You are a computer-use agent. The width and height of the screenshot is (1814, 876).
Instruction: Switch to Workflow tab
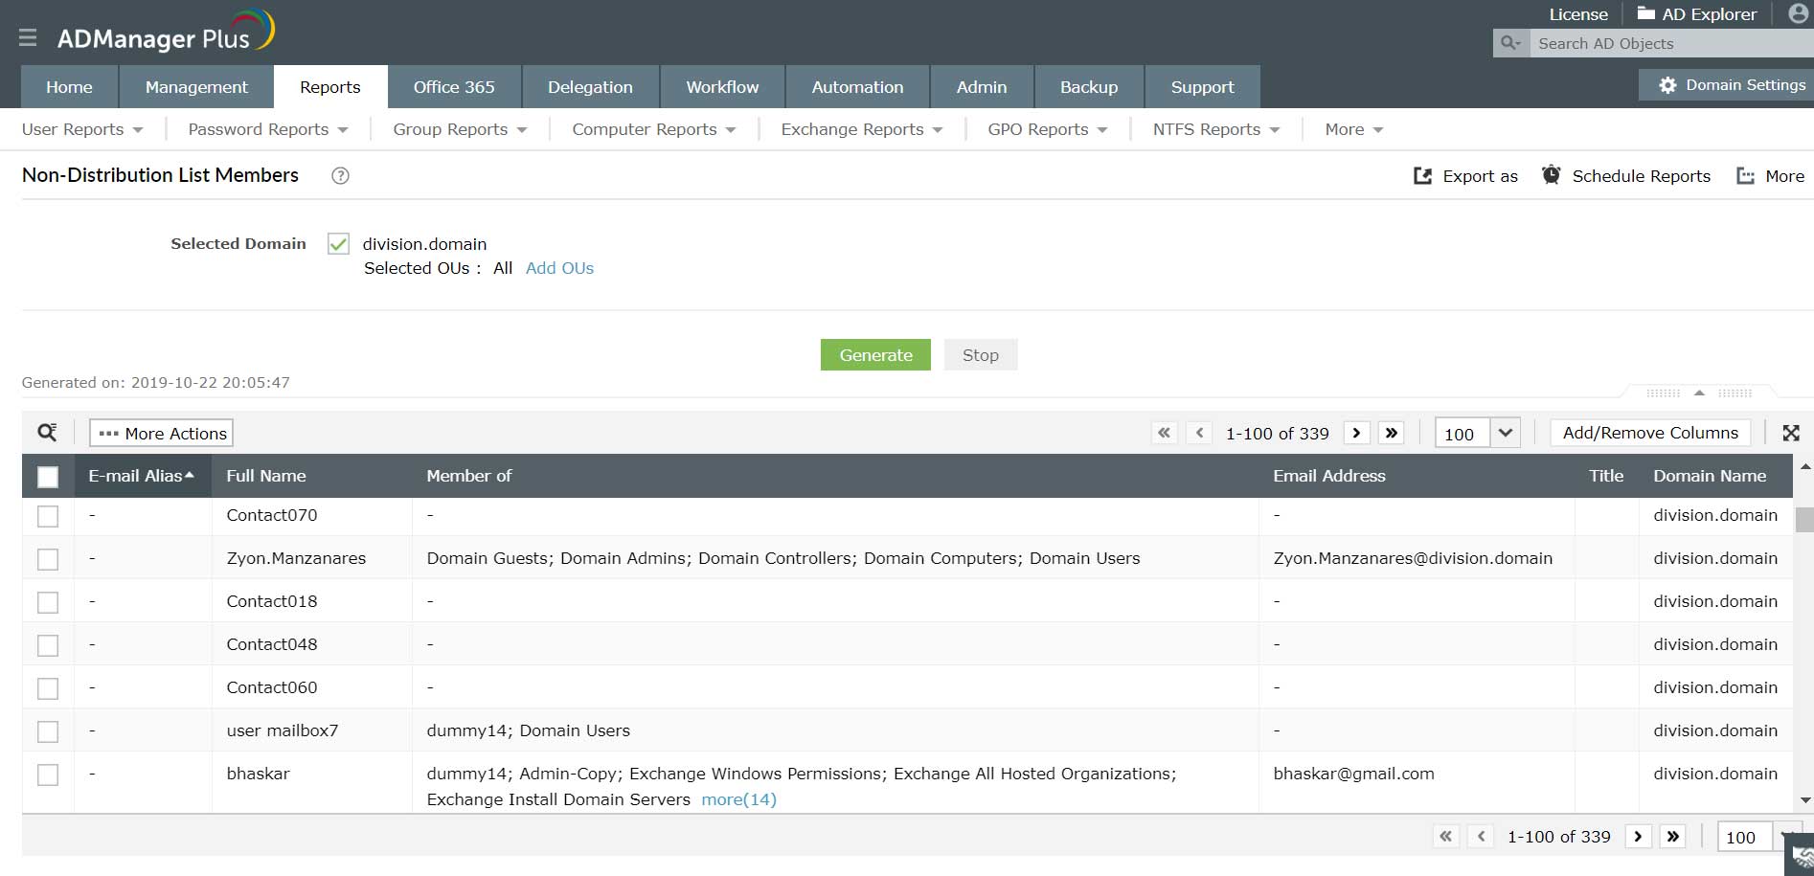pos(722,87)
